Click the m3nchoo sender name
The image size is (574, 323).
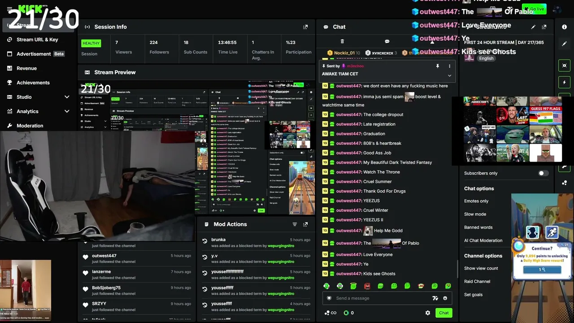coord(356,66)
